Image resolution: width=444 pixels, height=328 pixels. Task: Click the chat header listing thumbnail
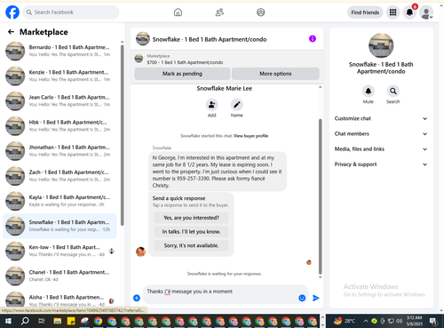pos(143,39)
